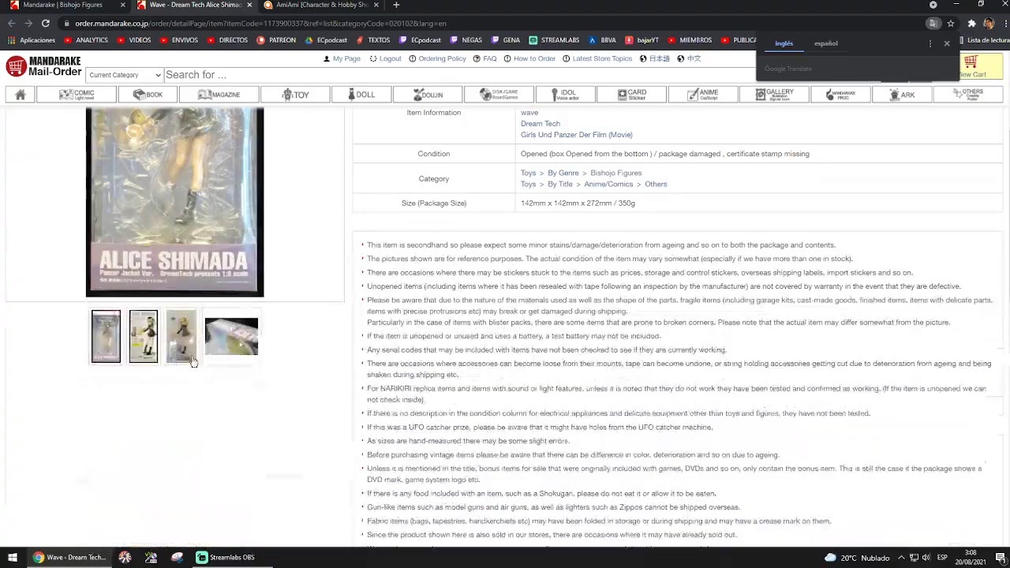
Task: Click the Dream Tech item link
Action: click(541, 124)
